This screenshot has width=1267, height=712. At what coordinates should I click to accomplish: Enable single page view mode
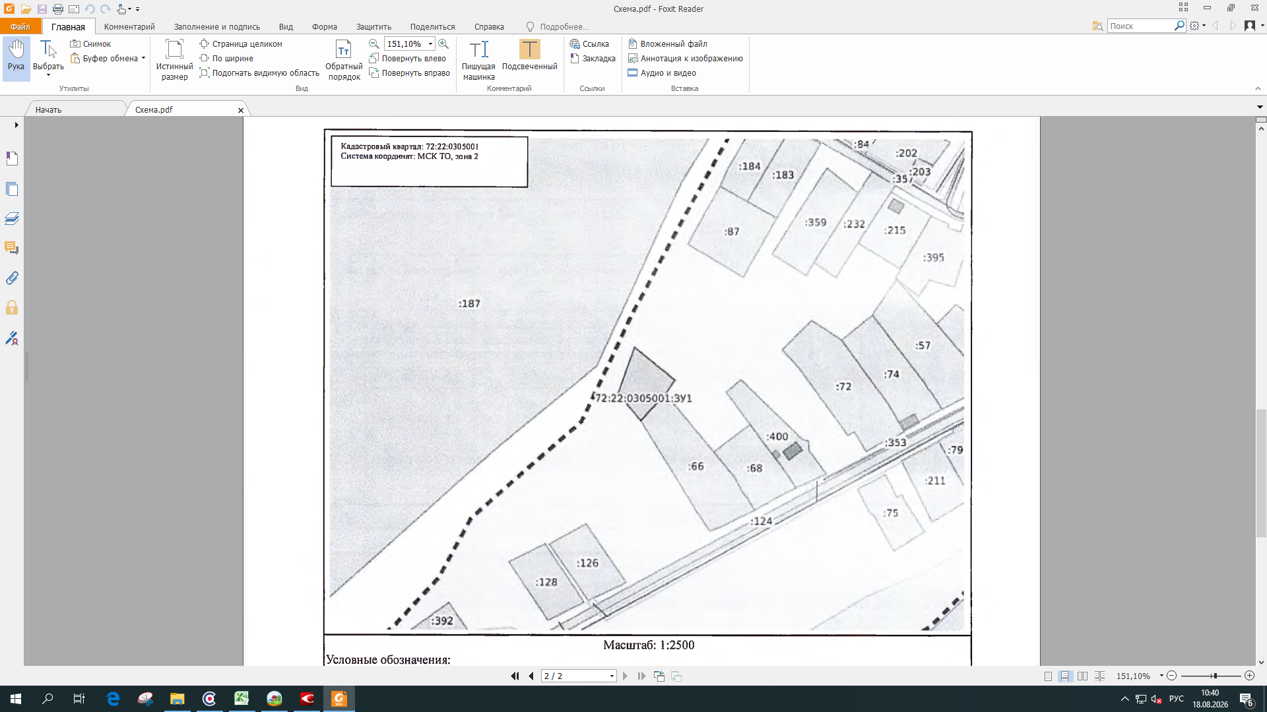(x=1048, y=676)
